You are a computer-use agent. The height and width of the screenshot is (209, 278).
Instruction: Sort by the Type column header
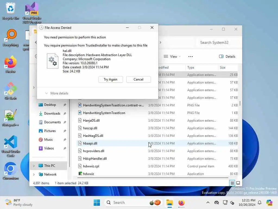click(x=202, y=67)
